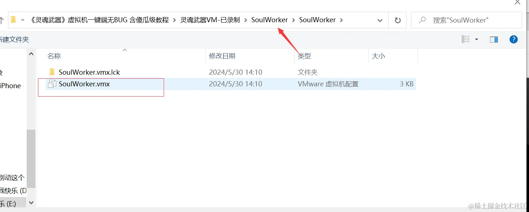529x212 pixels.
Task: Sort by 大小 column header
Action: point(378,56)
